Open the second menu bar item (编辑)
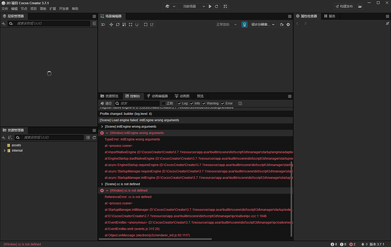The width and height of the screenshot is (391, 247). coord(14,8)
